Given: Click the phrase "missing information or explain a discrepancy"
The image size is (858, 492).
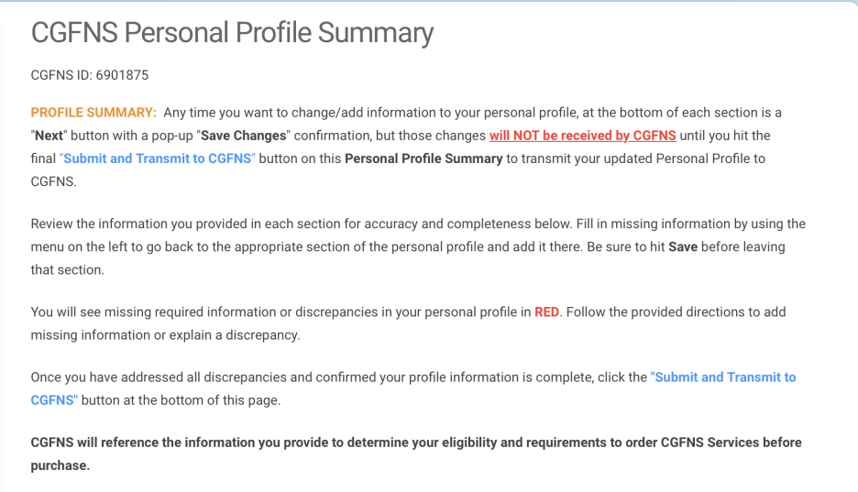Looking at the screenshot, I should 164,335.
